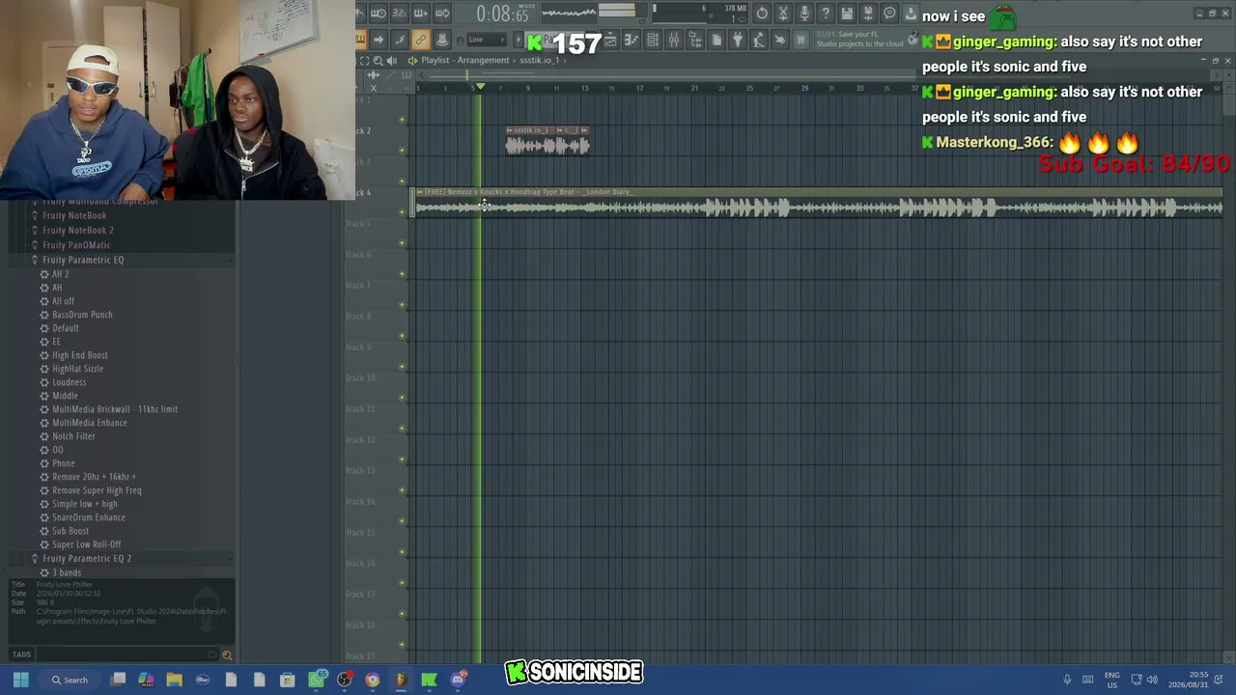The height and width of the screenshot is (695, 1236).
Task: Open Discord from the taskbar
Action: pos(458,680)
